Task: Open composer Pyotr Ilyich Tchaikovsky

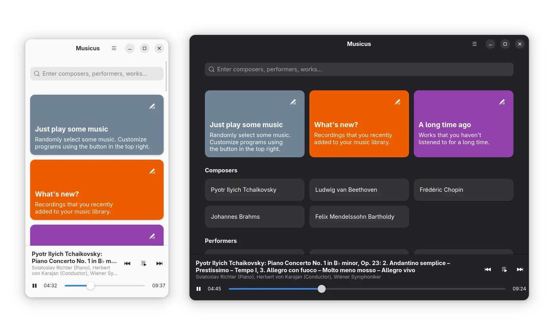Action: click(x=255, y=190)
